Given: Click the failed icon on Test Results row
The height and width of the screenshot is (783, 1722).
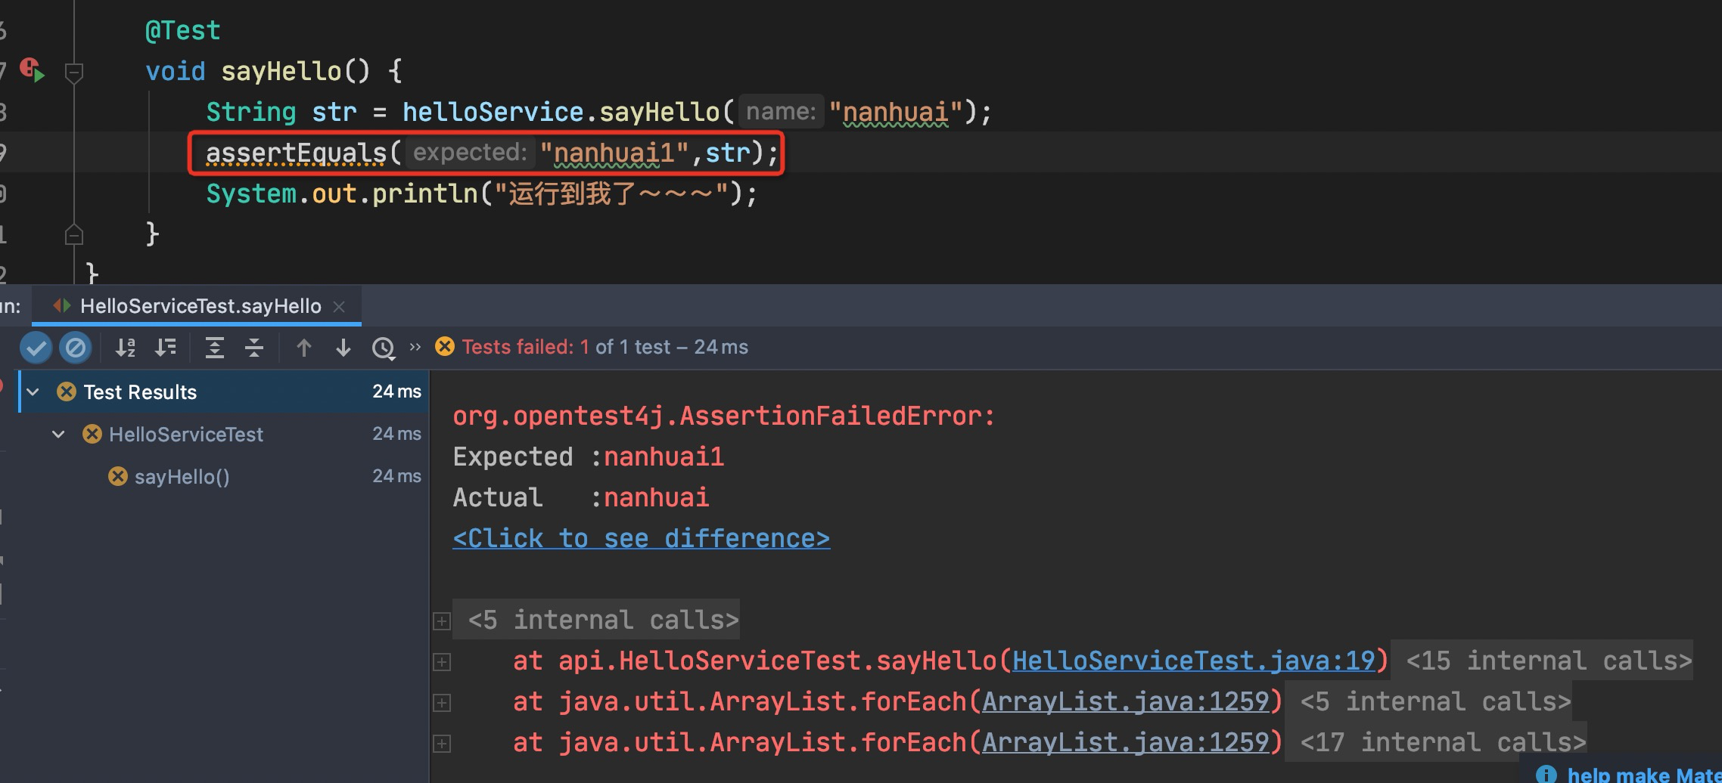Looking at the screenshot, I should tap(67, 391).
